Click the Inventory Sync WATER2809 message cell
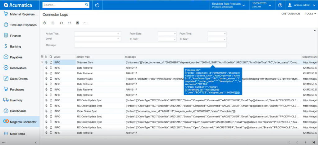The width and height of the screenshot is (318, 145). pos(213,79)
